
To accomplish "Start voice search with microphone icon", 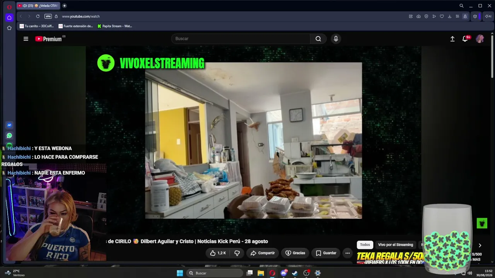I will (336, 39).
